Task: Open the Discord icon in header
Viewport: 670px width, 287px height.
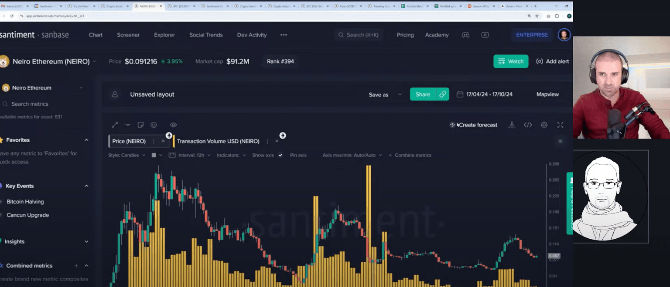Action: pyautogui.click(x=465, y=35)
